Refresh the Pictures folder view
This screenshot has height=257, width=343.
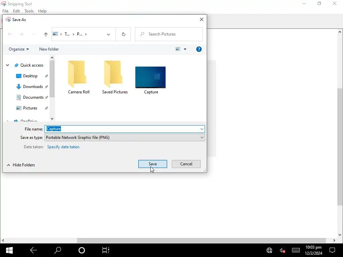pos(123,34)
